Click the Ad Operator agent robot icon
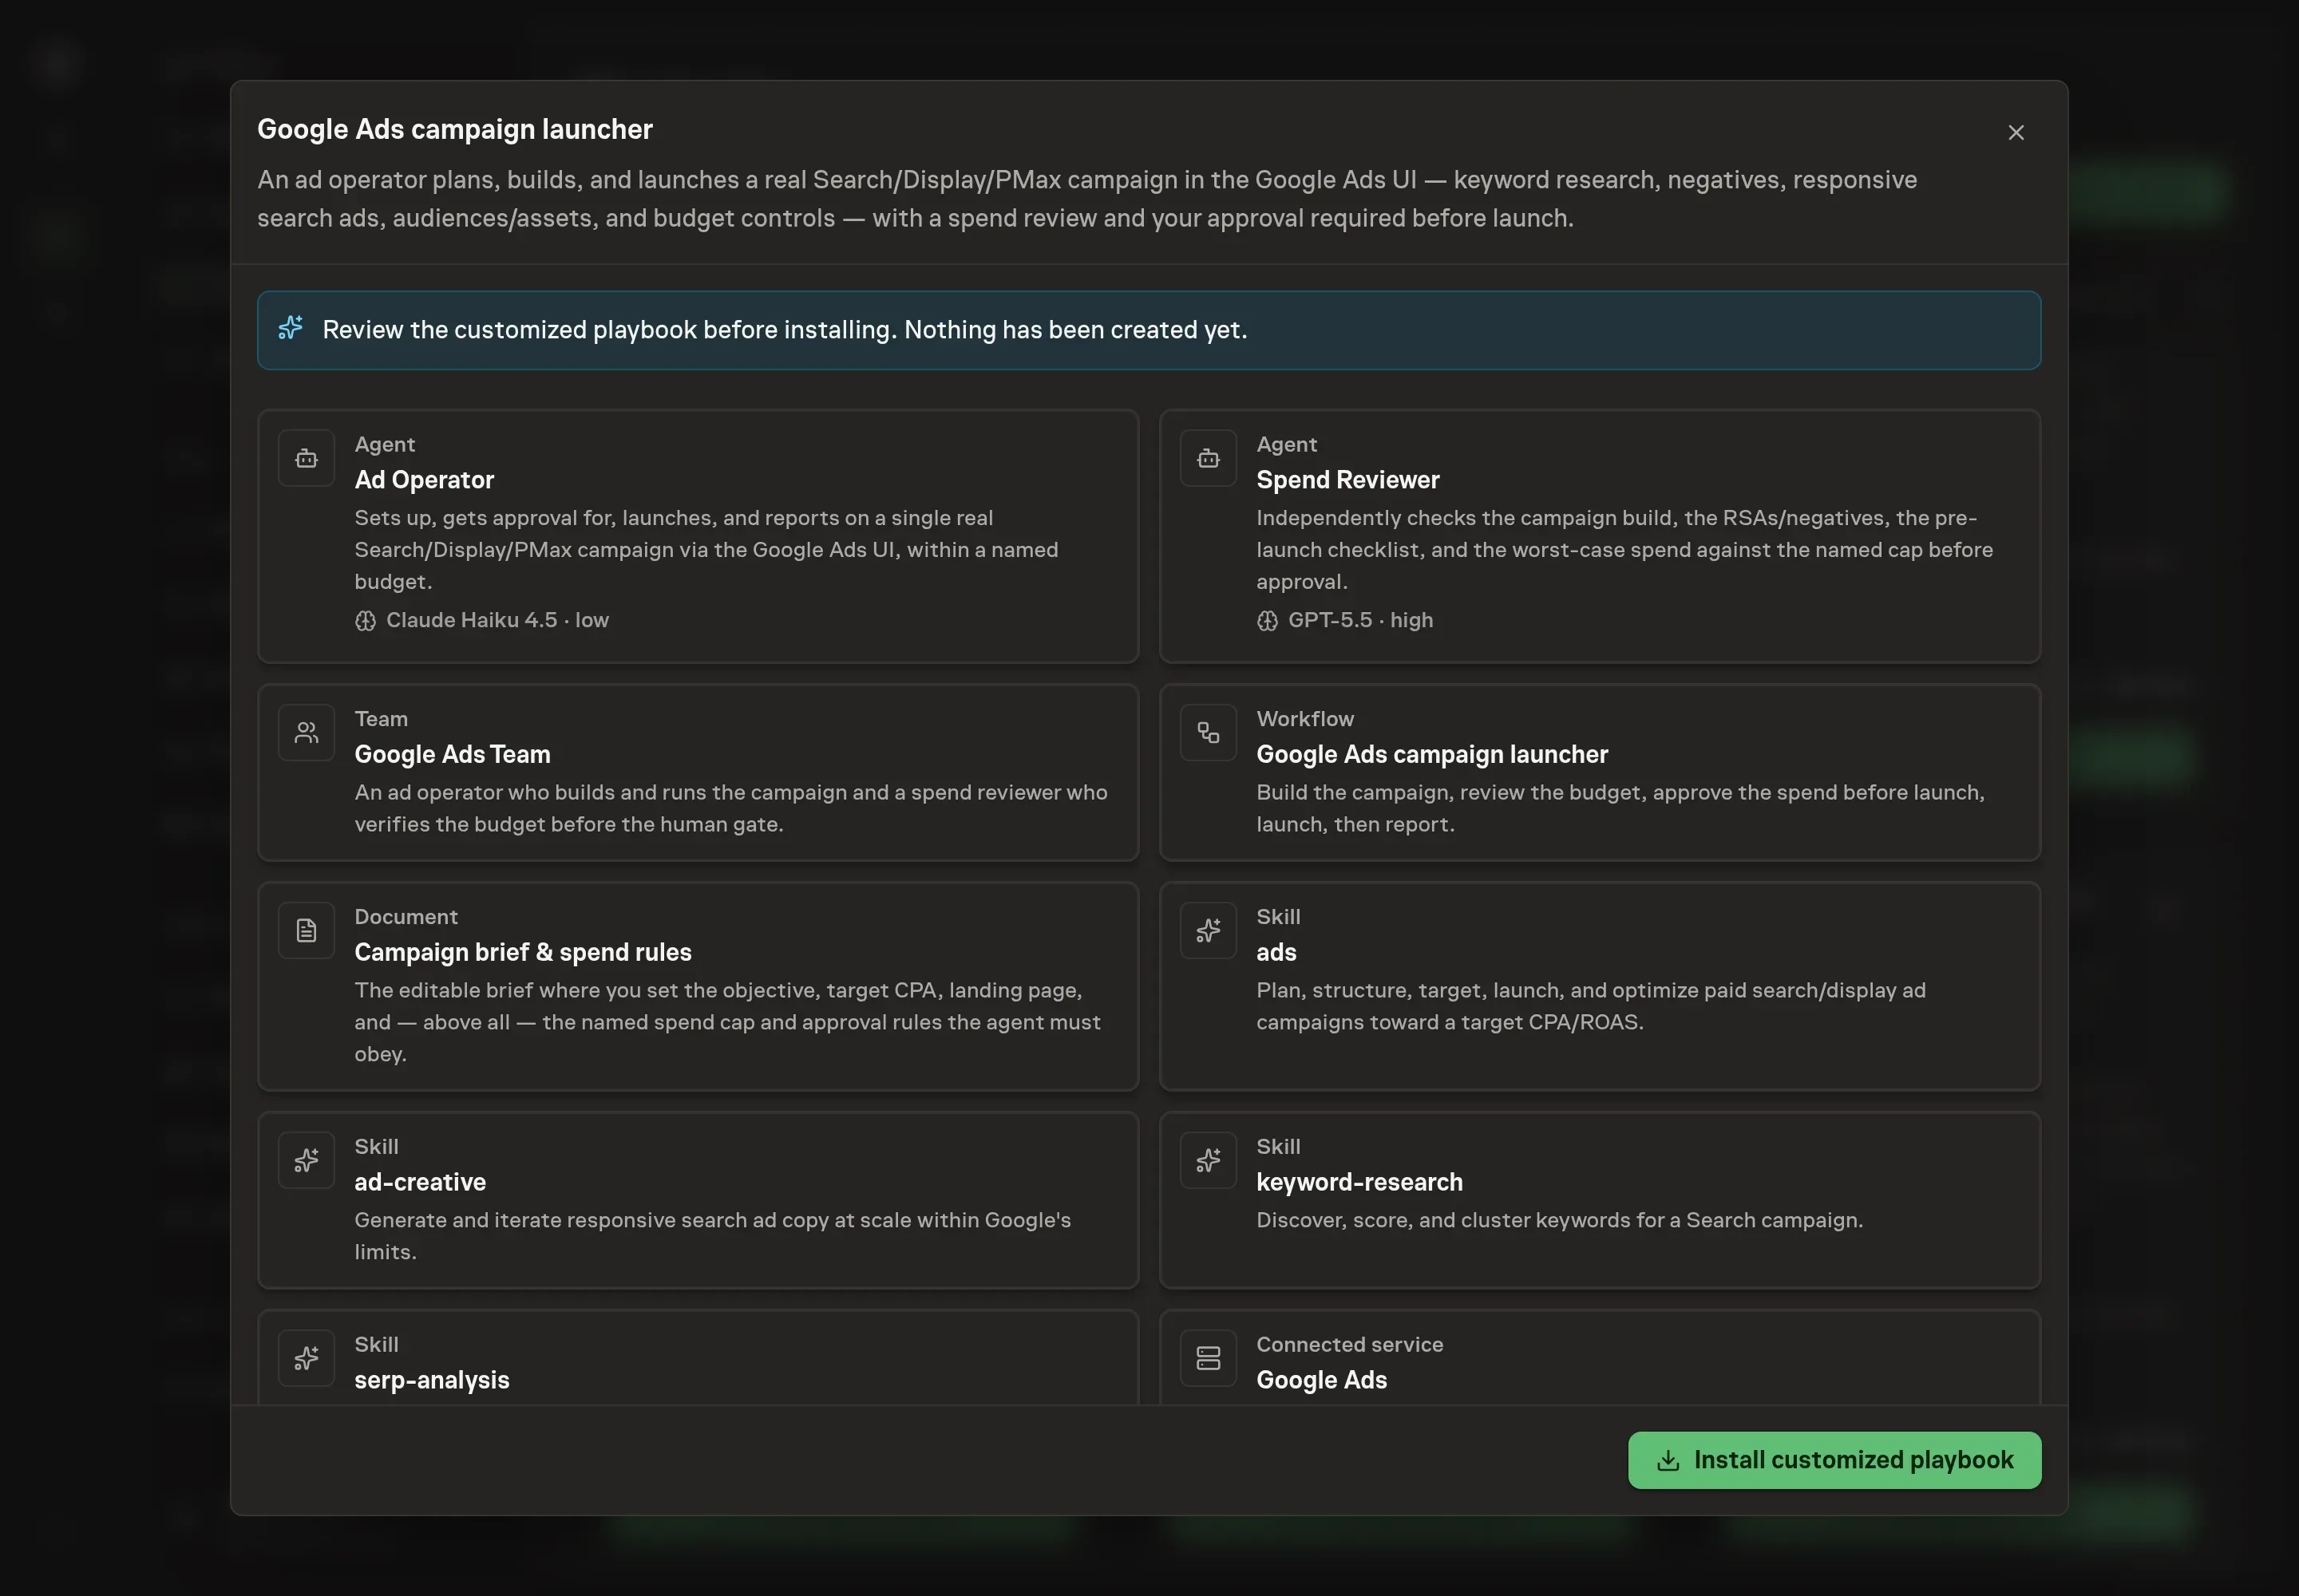 coord(306,459)
